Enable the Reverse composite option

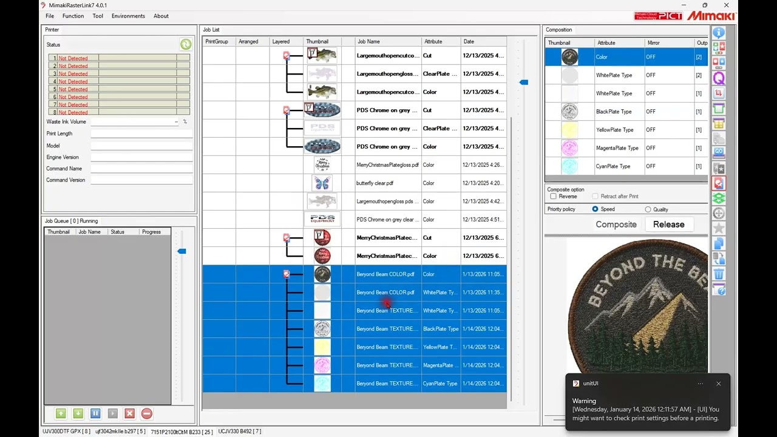[553, 197]
